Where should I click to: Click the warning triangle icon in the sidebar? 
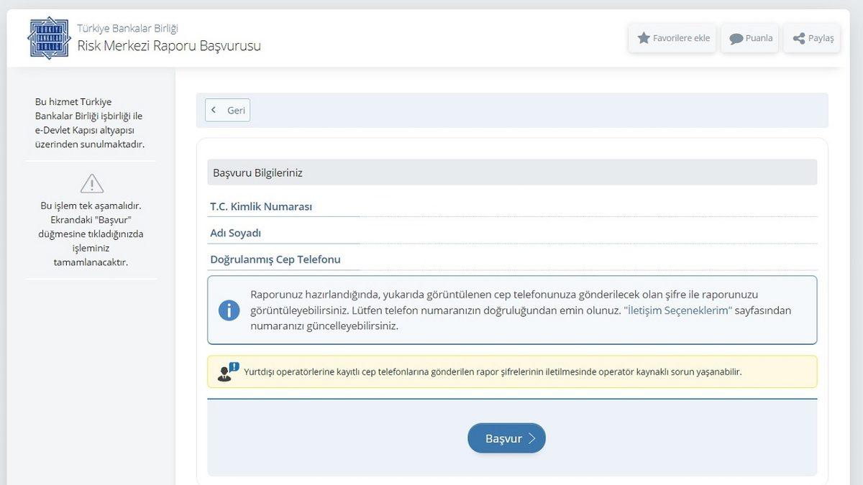91,183
